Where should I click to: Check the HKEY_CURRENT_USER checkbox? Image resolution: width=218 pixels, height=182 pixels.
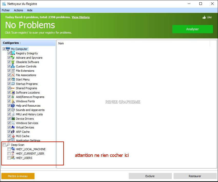tap(9, 153)
